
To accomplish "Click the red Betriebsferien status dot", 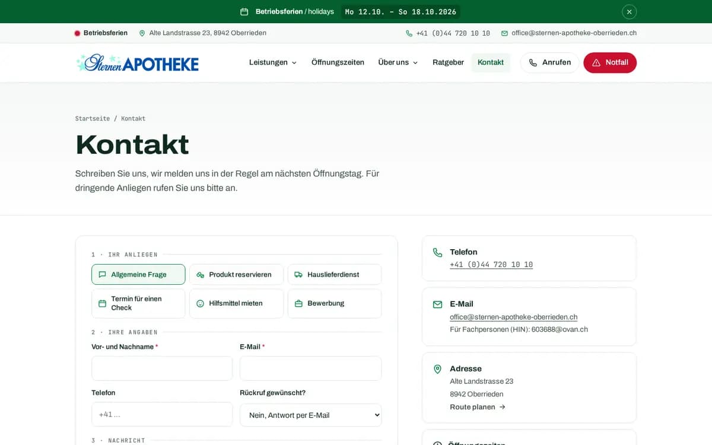I will tap(77, 33).
